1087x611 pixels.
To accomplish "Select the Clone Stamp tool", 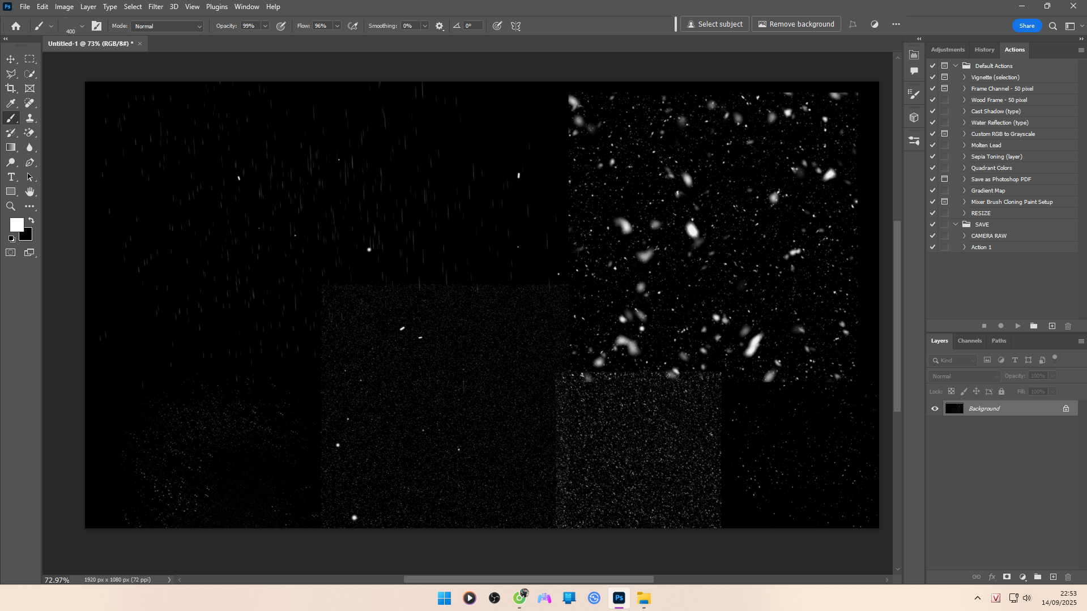I will pos(30,118).
